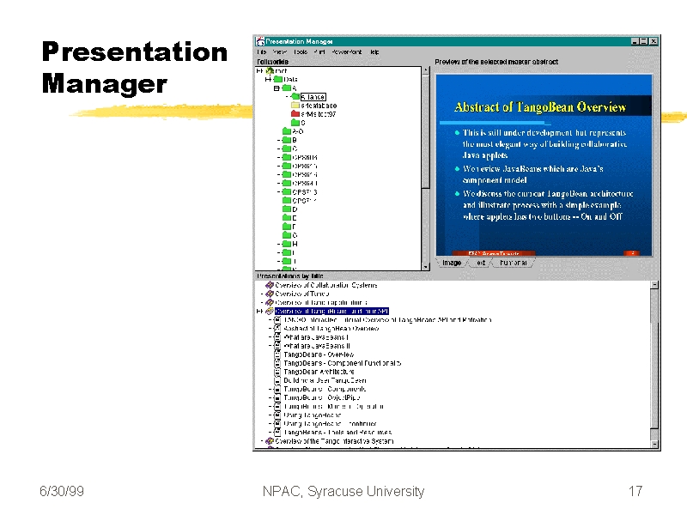Click slide icon for Abstract of TangoBean Overview
This screenshot has height=515, width=687.
277,329
